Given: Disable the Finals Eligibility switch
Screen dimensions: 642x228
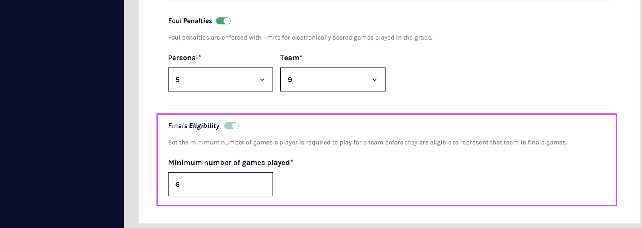Looking at the screenshot, I should pos(232,126).
